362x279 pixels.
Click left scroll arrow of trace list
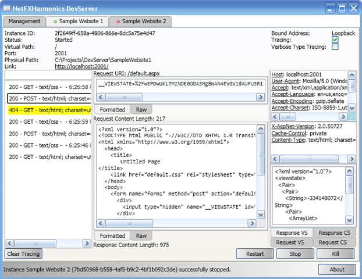coord(9,244)
